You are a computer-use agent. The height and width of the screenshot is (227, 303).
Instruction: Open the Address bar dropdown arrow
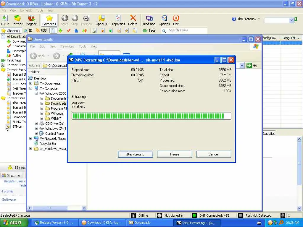[x=242, y=65]
